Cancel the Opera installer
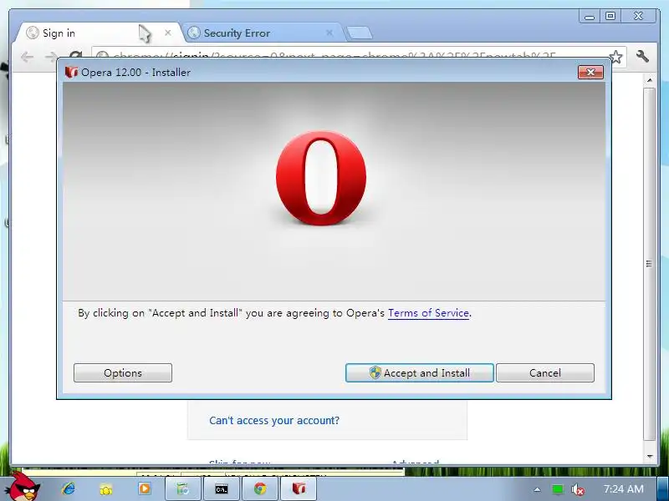Image resolution: width=669 pixels, height=501 pixels. point(545,372)
